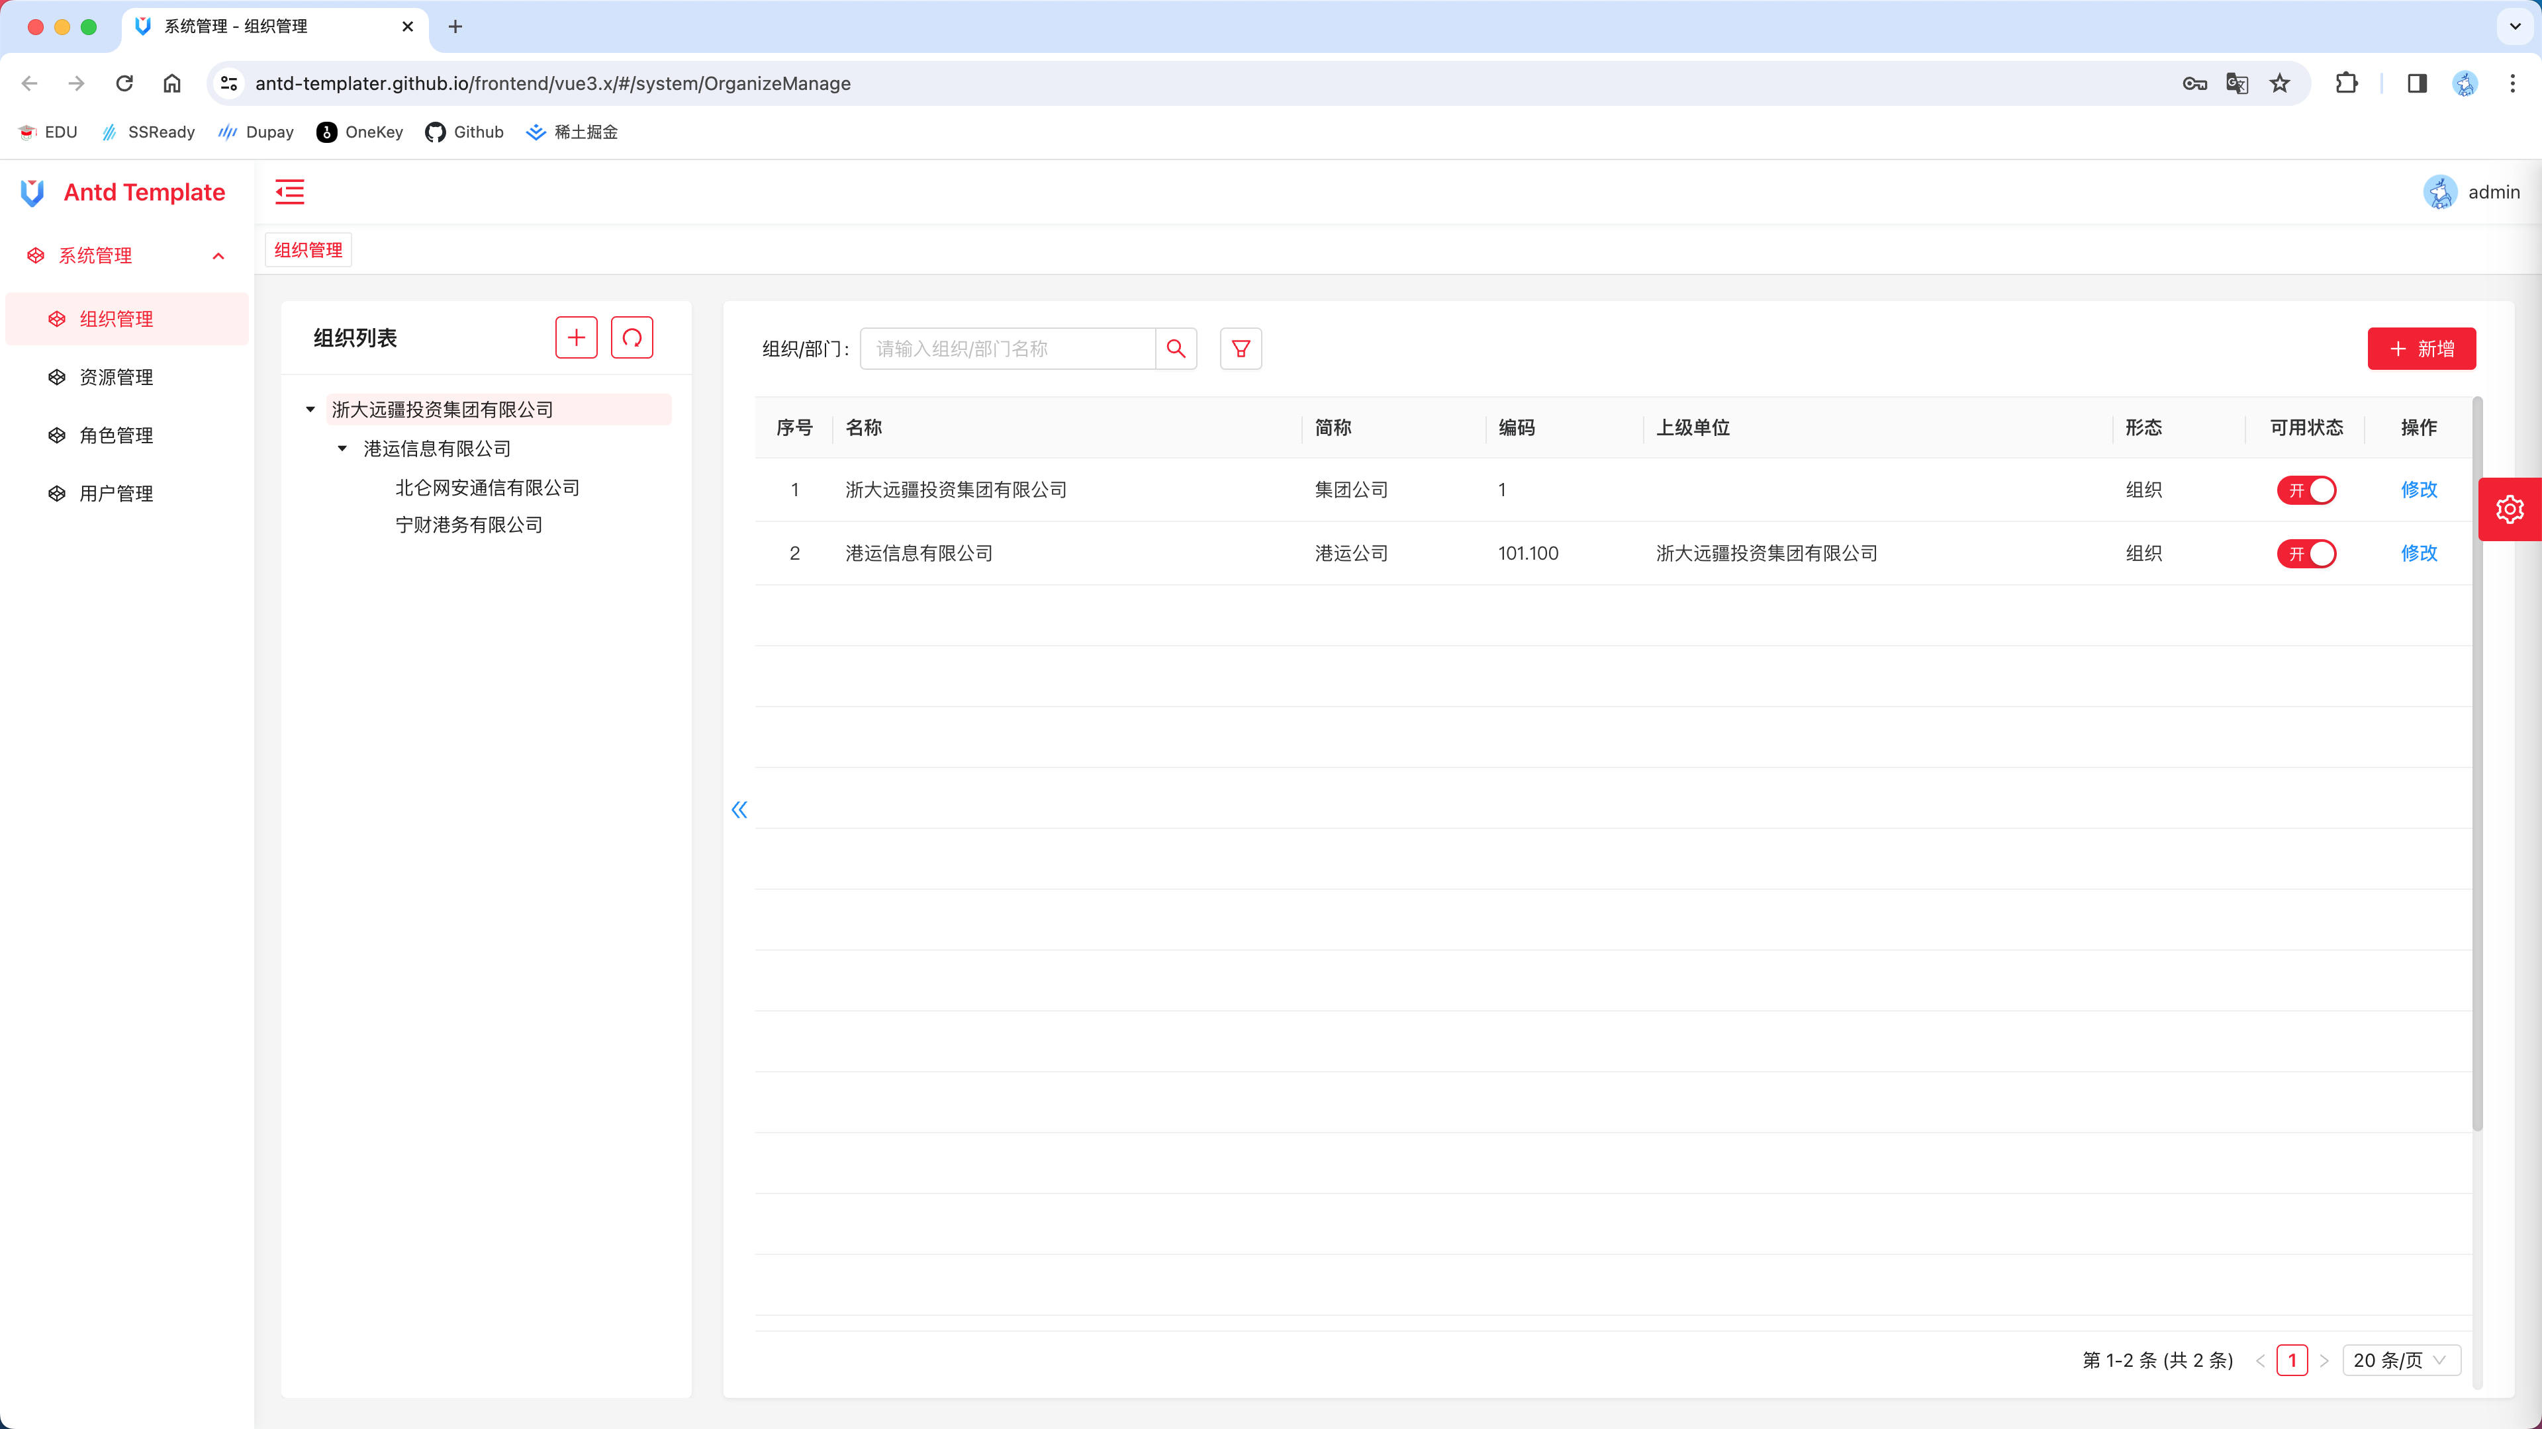Bookmark this page with star icon
Screen dimensions: 2542x1429
click(x=2279, y=83)
